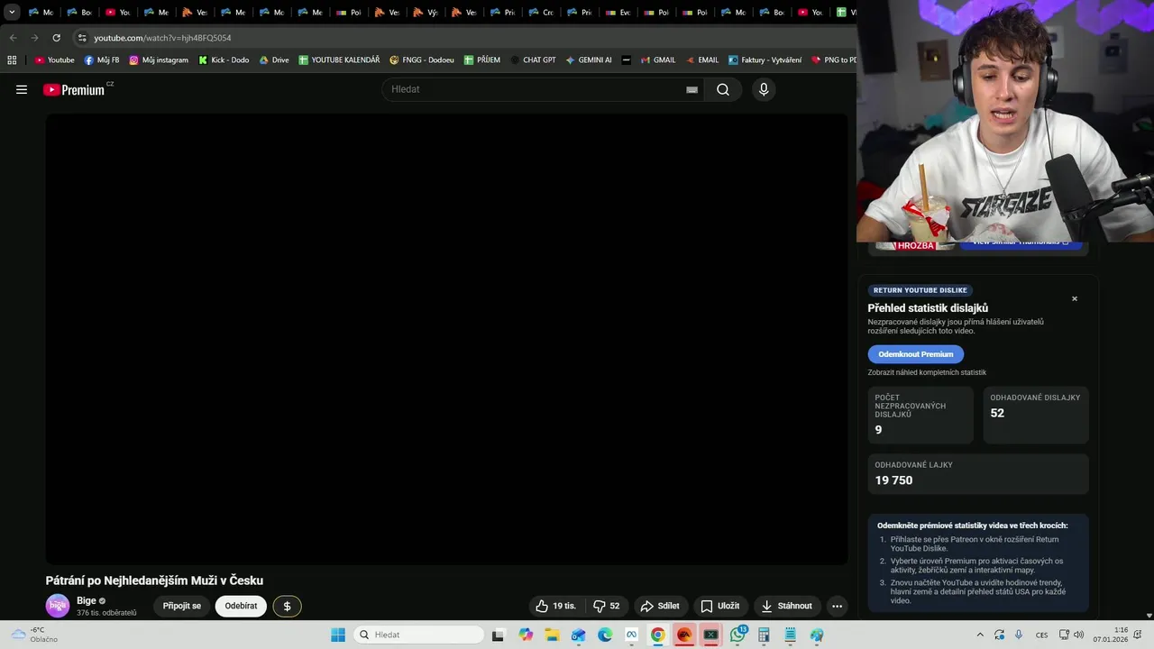This screenshot has width=1154, height=649.
Task: Click the magnifier search button
Action: click(723, 89)
